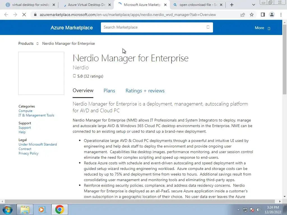Stop loading the page
The height and width of the screenshot is (215, 287).
coord(24,15)
